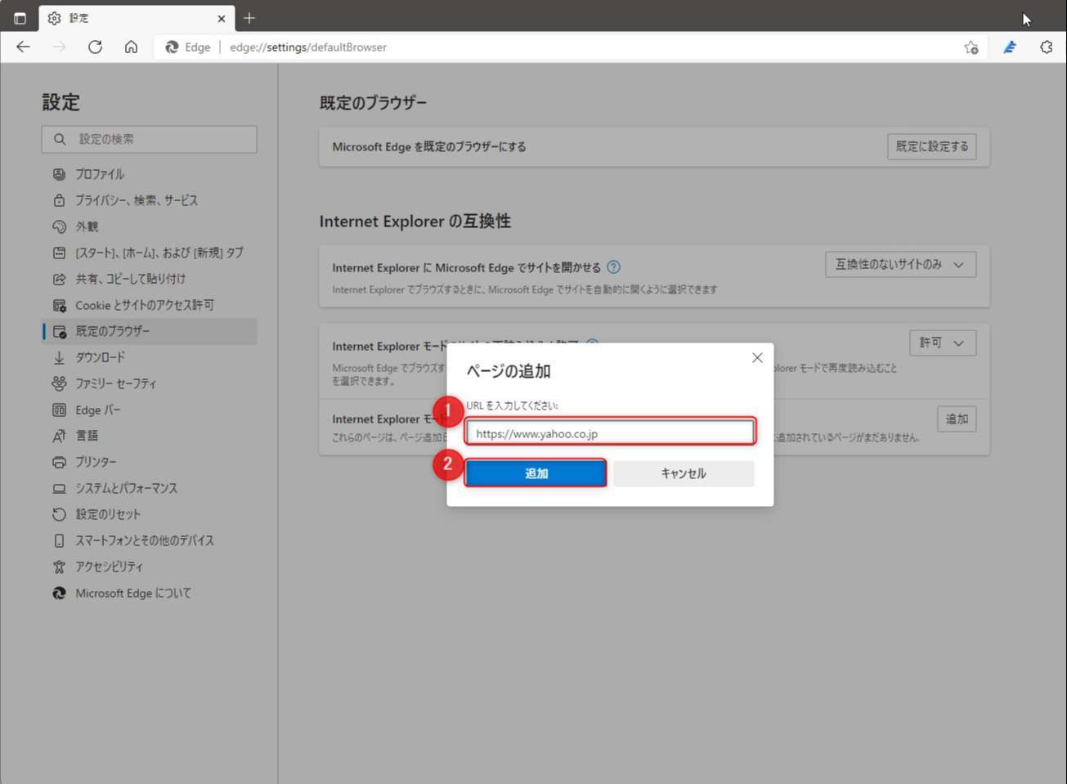Click the lock icon for プライバシー、検索、サービス

click(x=59, y=200)
